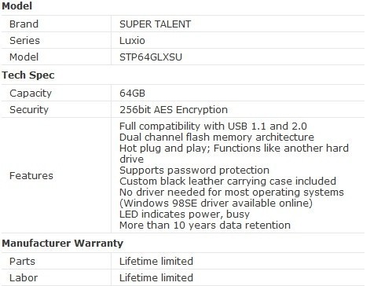The width and height of the screenshot is (370, 286).
Task: Click the 256bit AES Encryption text
Action: tap(174, 110)
